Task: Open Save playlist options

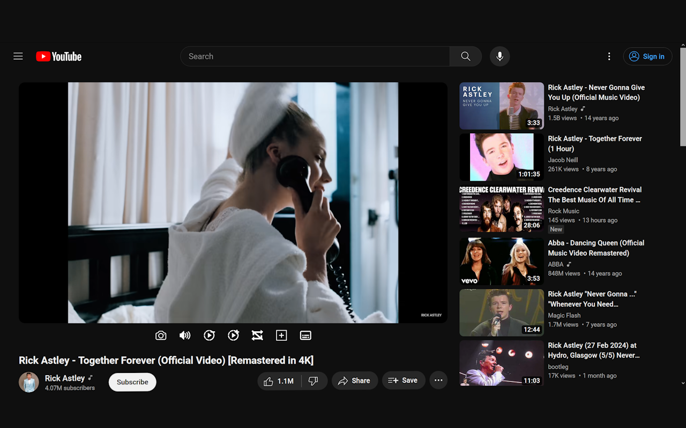Action: [x=403, y=380]
